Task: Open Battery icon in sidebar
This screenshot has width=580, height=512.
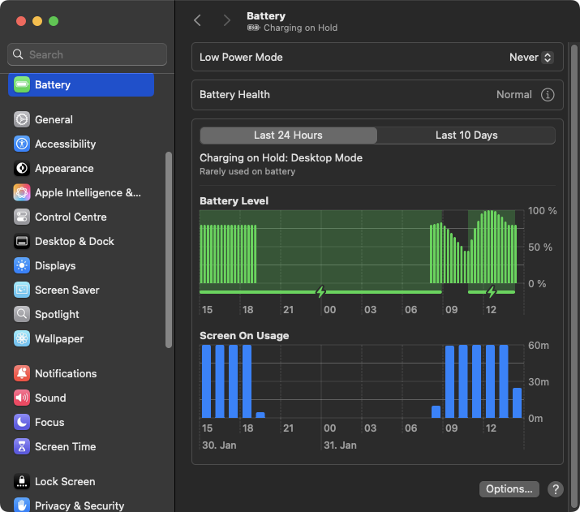Action: pyautogui.click(x=22, y=84)
